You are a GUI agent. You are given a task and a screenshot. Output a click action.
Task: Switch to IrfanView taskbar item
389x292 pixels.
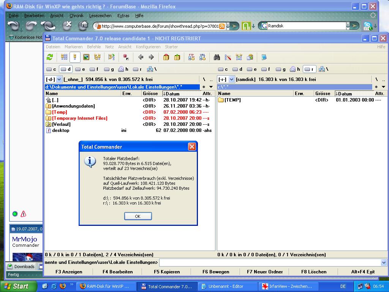288,286
